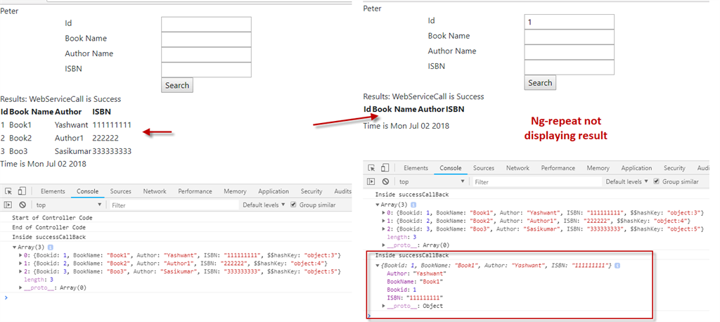The height and width of the screenshot is (322, 720).
Task: Show console sidebar in right DevTools
Action: tap(371, 182)
